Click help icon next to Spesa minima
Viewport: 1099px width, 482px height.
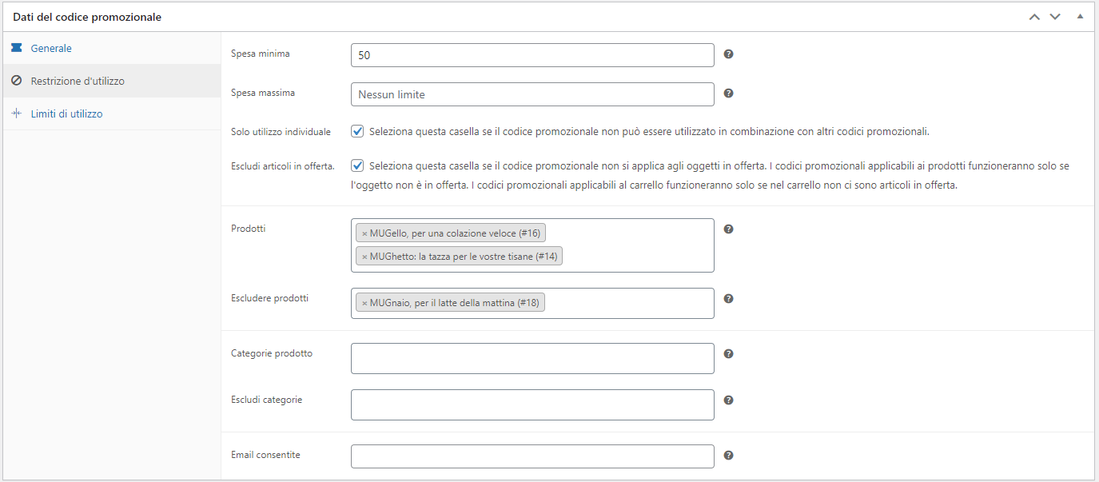click(x=728, y=54)
